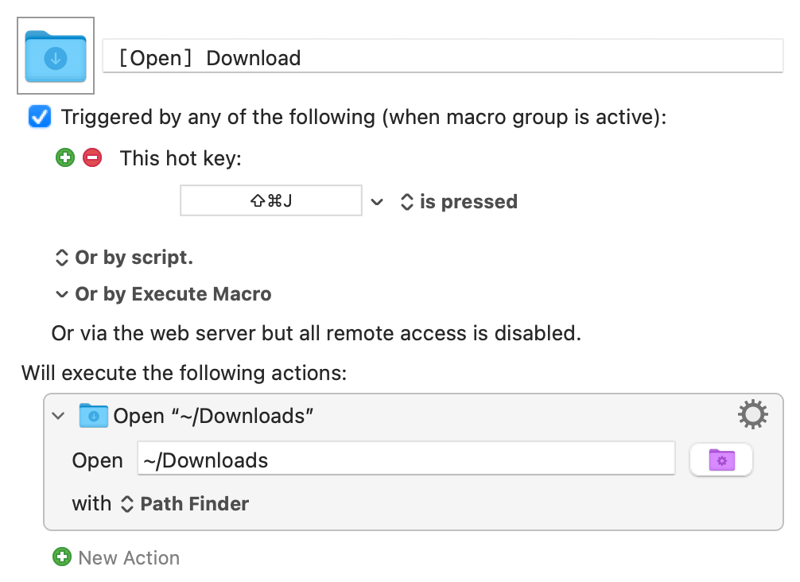Image resolution: width=800 pixels, height=582 pixels.
Task: Open the 'Or by script.' popup
Action: 123,258
